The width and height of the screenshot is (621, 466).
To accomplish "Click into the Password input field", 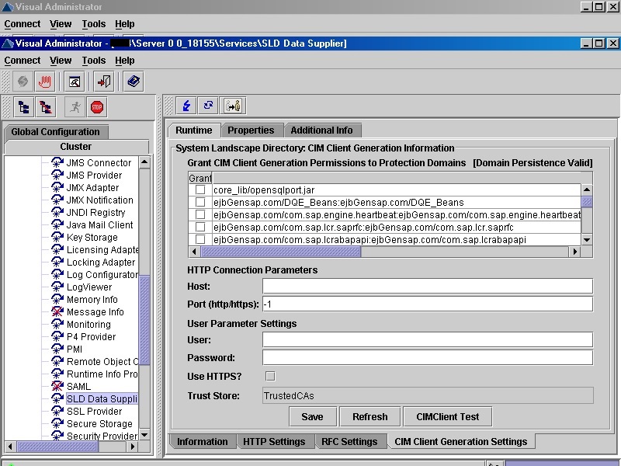I will click(x=428, y=357).
